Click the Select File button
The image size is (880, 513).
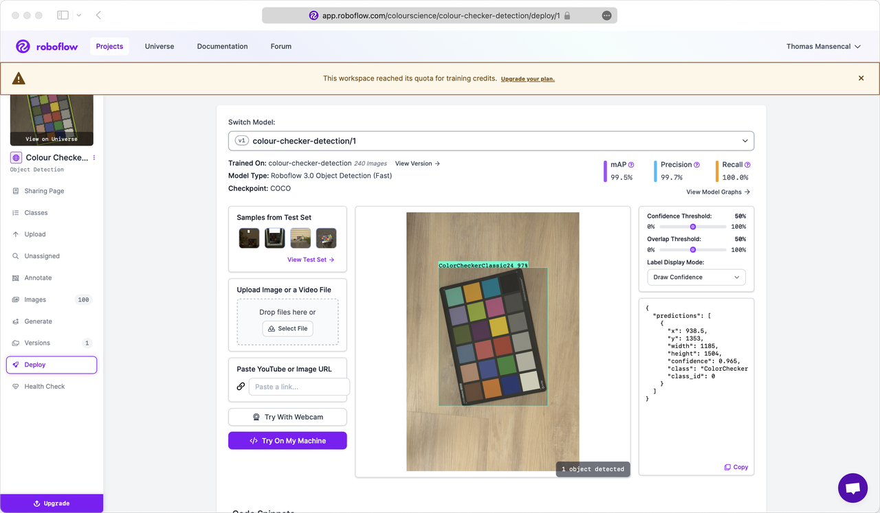point(287,328)
